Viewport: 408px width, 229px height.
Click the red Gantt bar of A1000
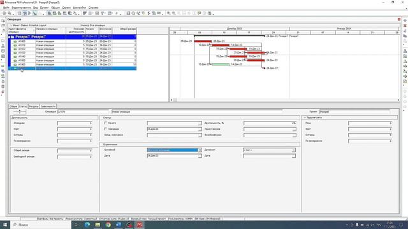(x=203, y=41)
